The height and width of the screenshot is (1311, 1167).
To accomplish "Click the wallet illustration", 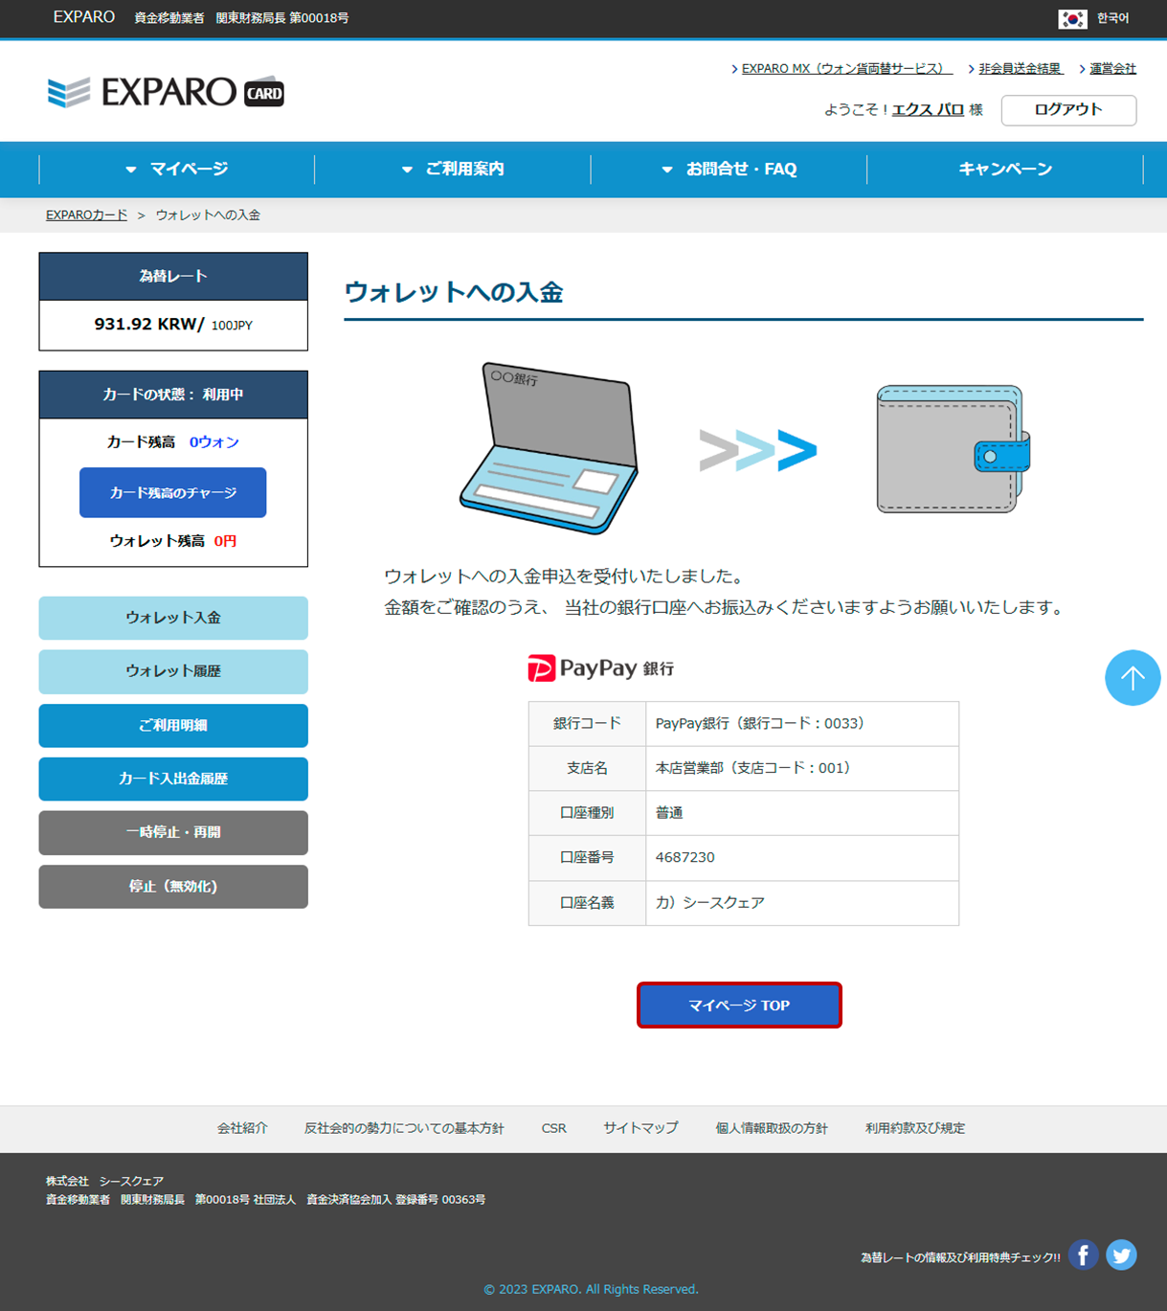I will pyautogui.click(x=953, y=449).
